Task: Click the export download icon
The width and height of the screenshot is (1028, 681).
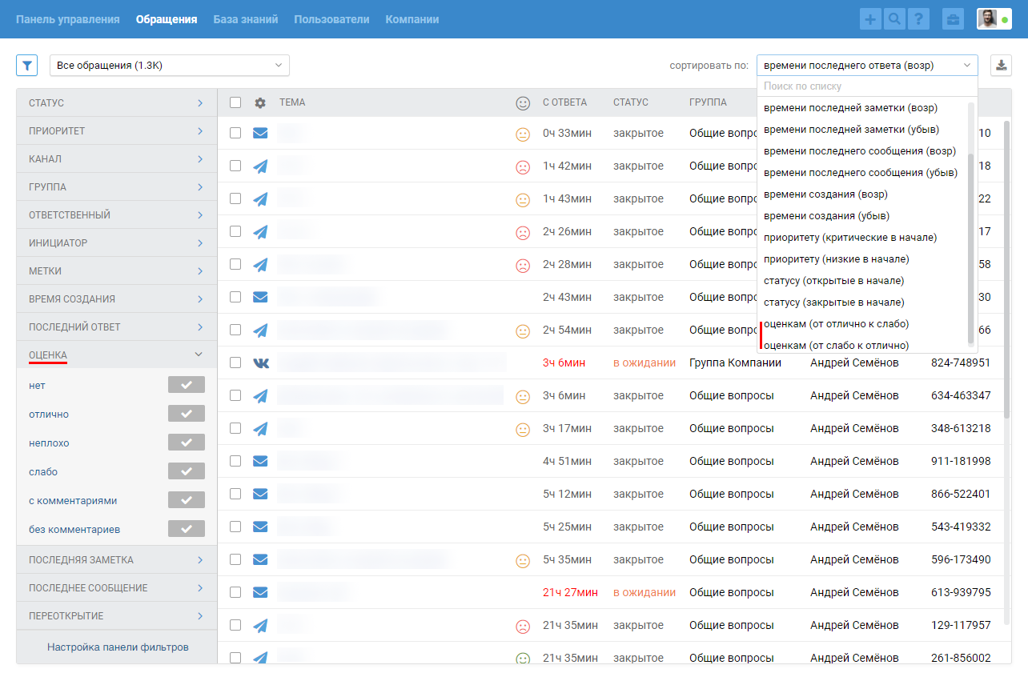Action: (1001, 66)
